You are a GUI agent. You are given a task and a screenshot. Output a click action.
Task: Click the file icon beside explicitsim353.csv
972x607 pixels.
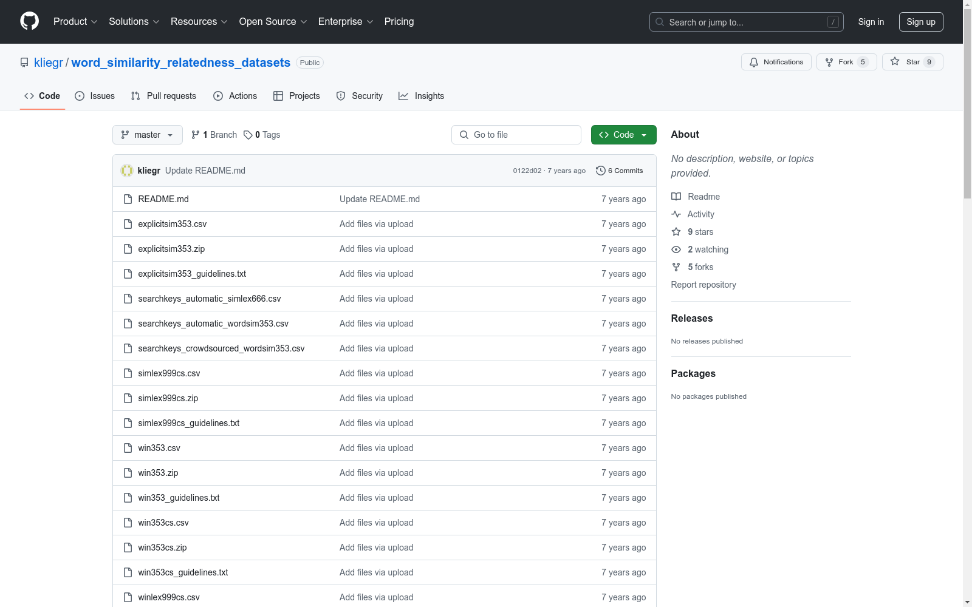[128, 224]
